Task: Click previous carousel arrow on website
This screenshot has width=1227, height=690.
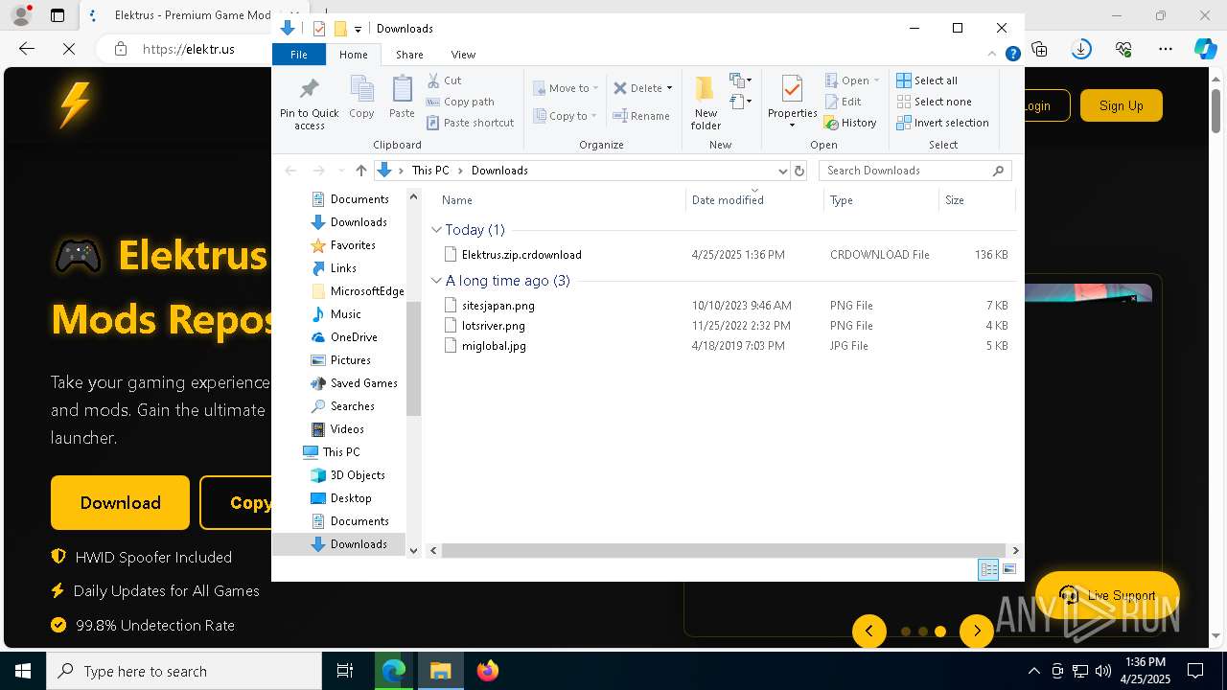Action: coord(869,631)
